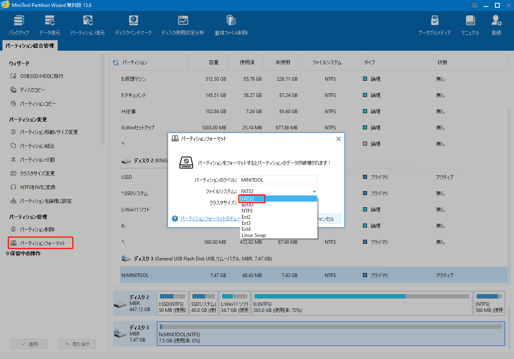Click the 取り消す (Undo) button
514x359 pixels.
click(x=77, y=344)
